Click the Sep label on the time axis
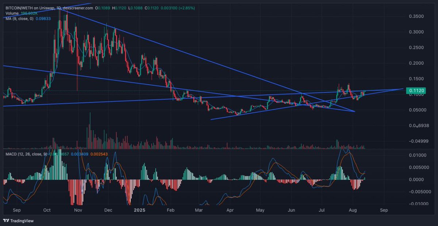Screen dimensions: 438x226 [x=16, y=210]
